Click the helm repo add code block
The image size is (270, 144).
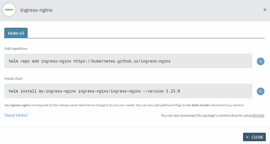pyautogui.click(x=128, y=61)
